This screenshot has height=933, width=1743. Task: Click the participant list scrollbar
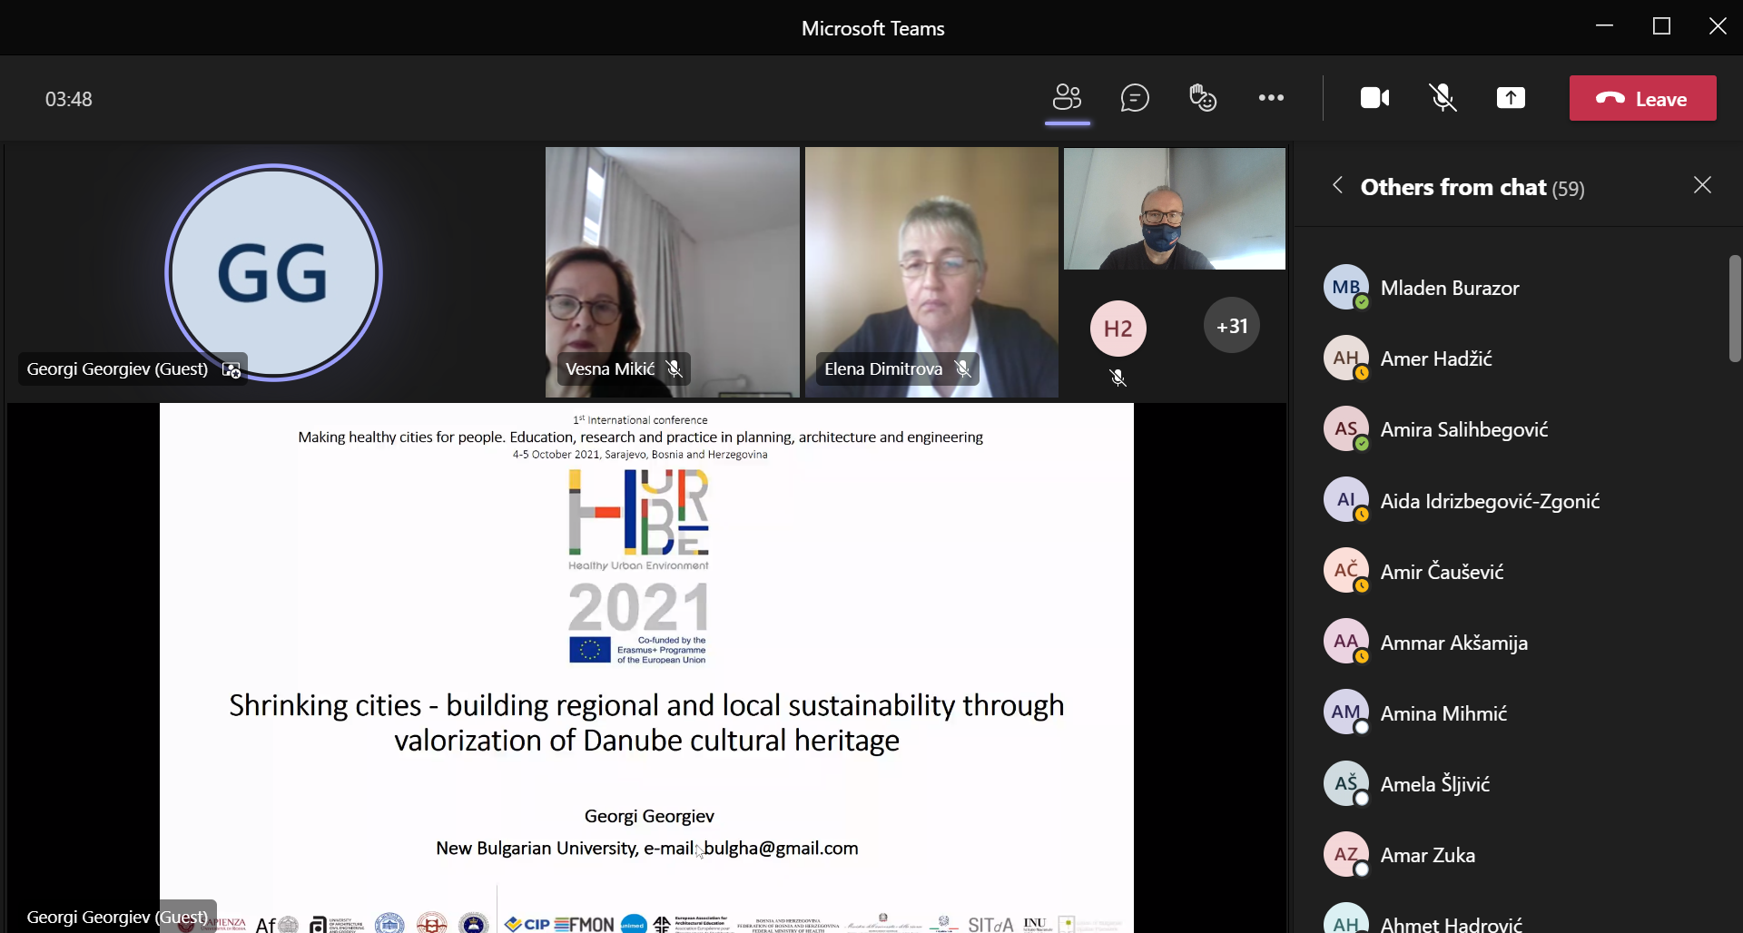(1734, 309)
